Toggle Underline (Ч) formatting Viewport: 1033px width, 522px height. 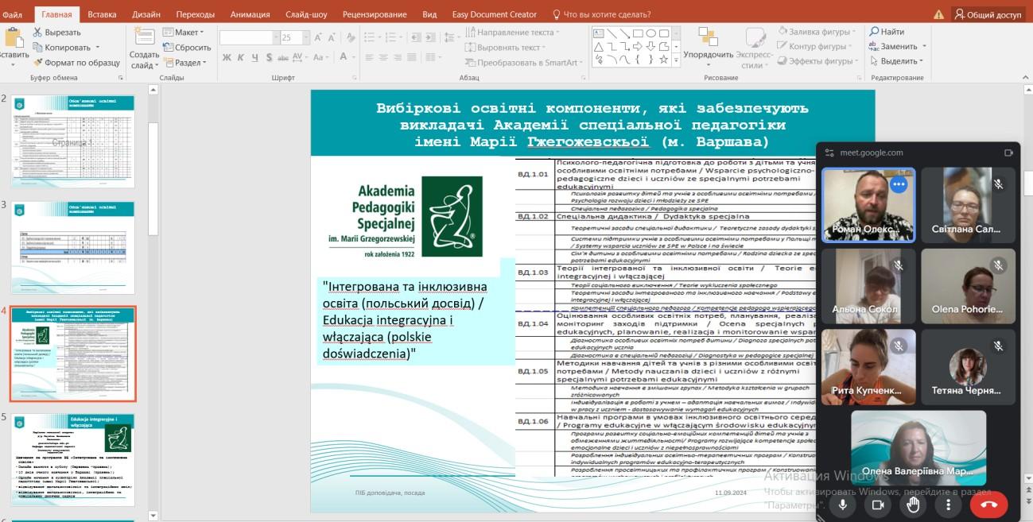pyautogui.click(x=254, y=57)
